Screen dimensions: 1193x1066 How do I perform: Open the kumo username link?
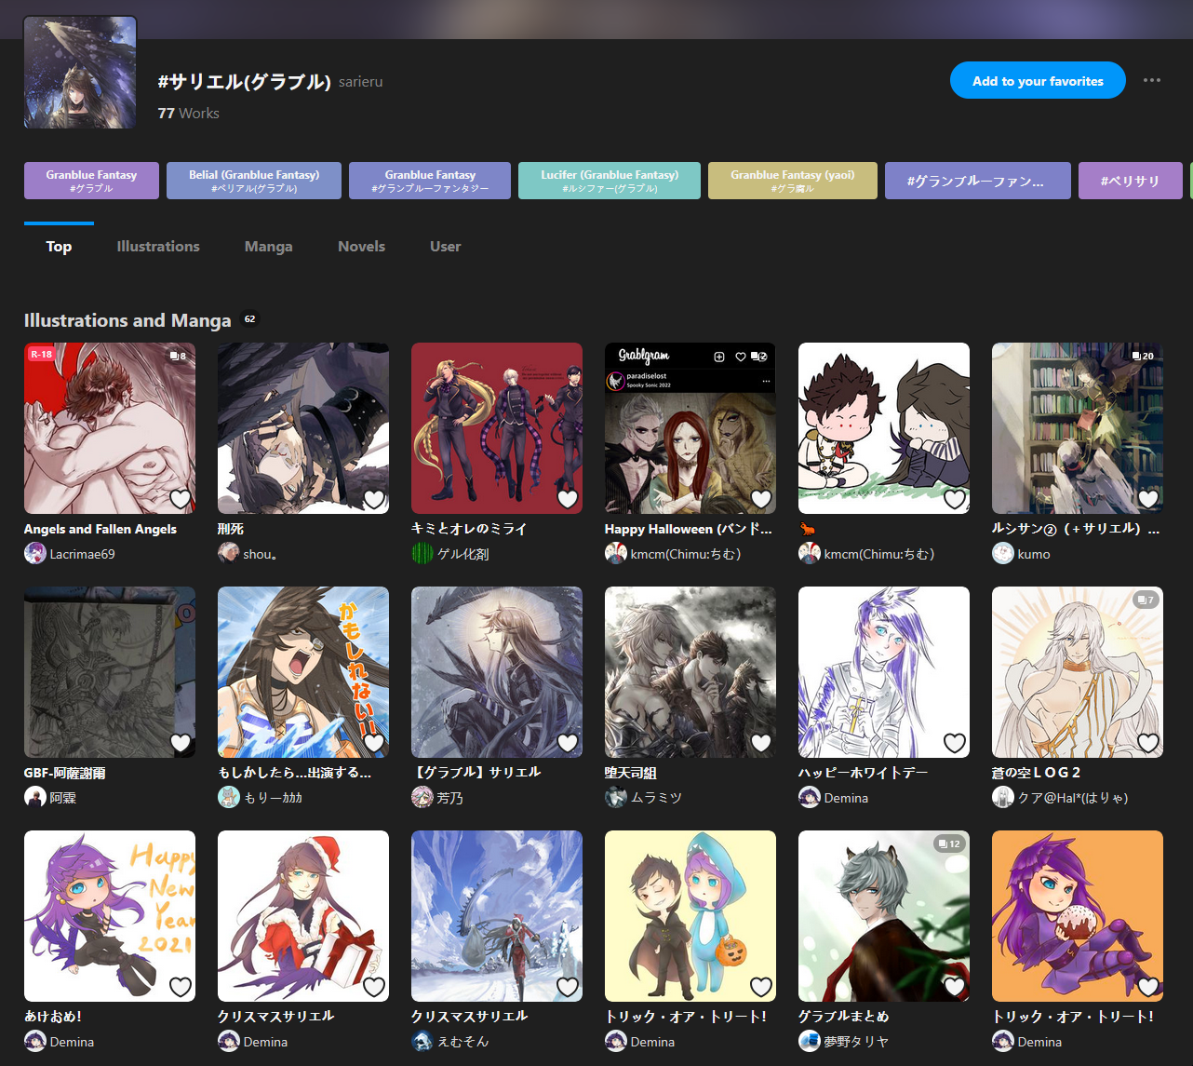point(1034,554)
